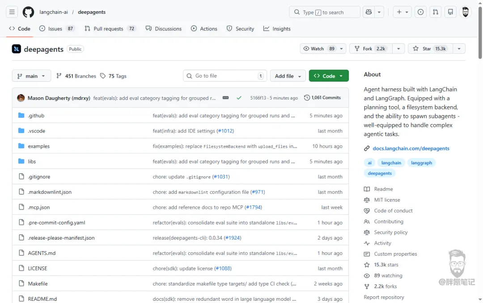
Task: Click the deepagents repository logo icon
Action: click(x=17, y=49)
